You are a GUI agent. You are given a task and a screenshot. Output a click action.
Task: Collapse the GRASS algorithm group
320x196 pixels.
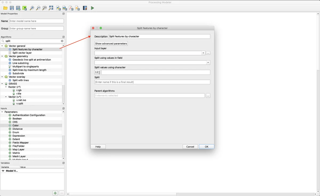2,84
